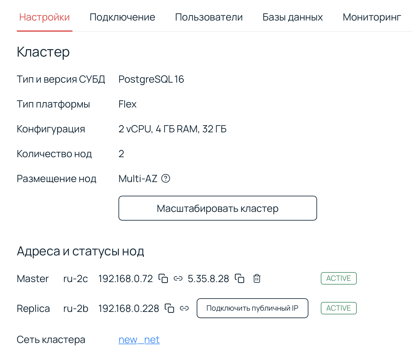This screenshot has height=361, width=412.
Task: Click the Replica node ACTIVE status badge
Action: (338, 308)
